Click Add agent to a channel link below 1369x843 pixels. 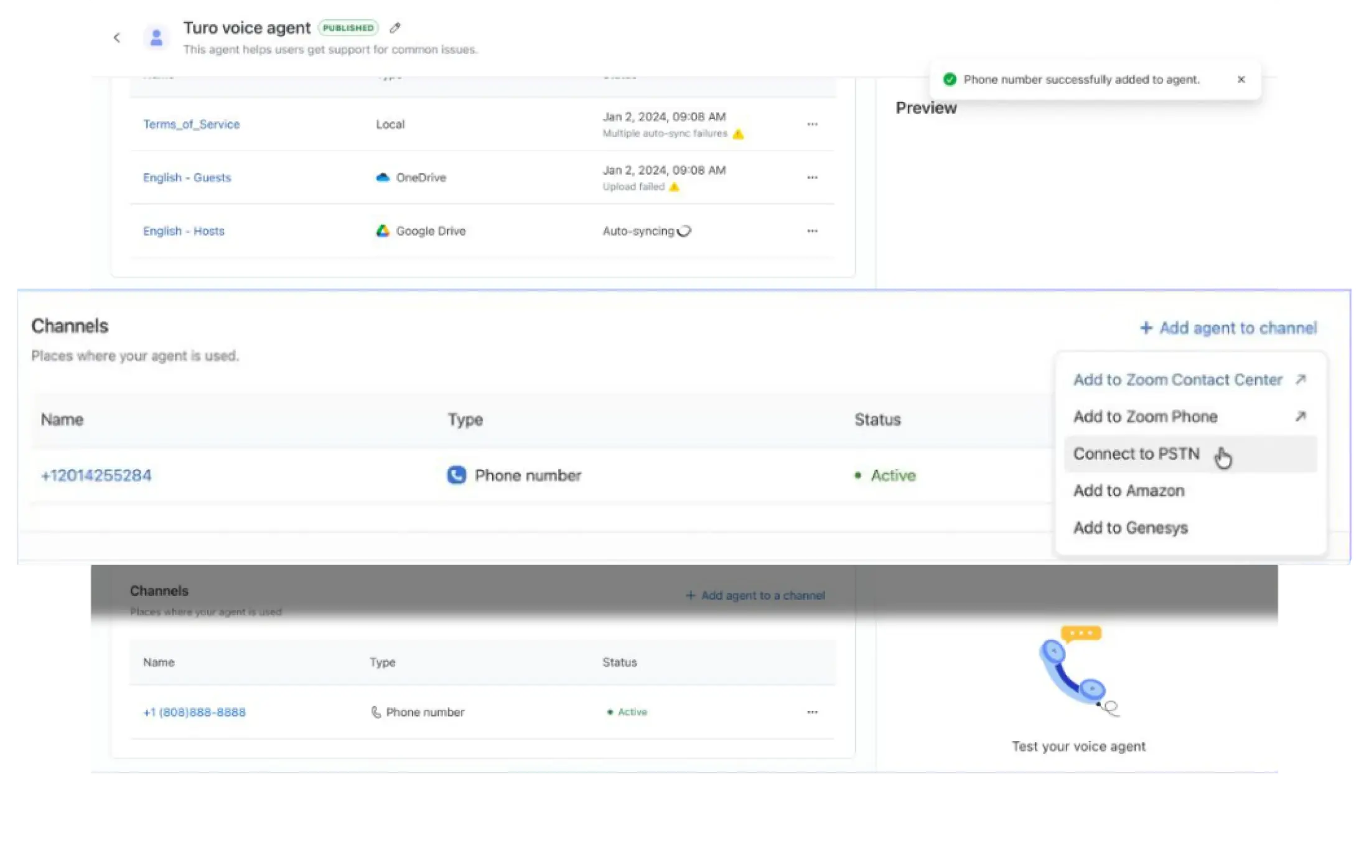point(755,596)
